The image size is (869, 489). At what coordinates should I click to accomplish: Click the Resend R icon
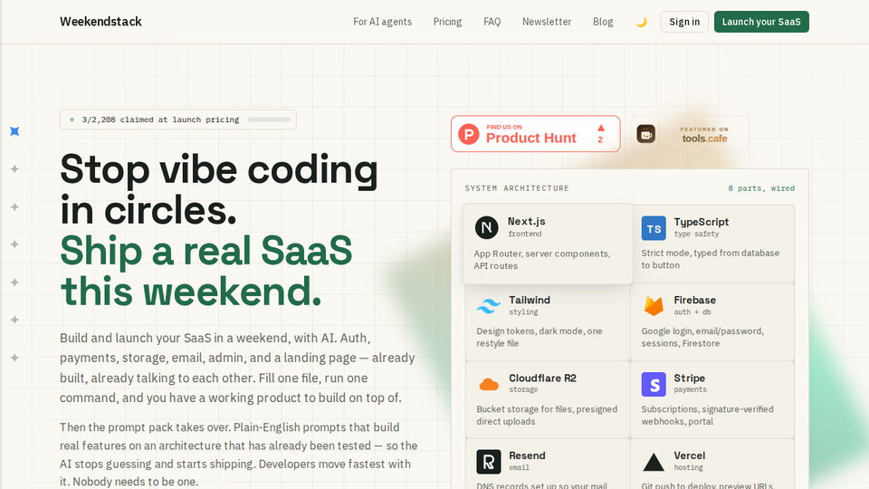tap(489, 462)
